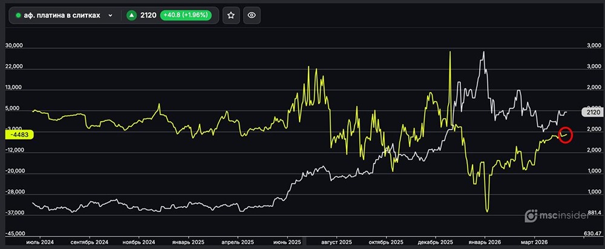Click the 'декабрь 2025' date label

click(x=436, y=242)
